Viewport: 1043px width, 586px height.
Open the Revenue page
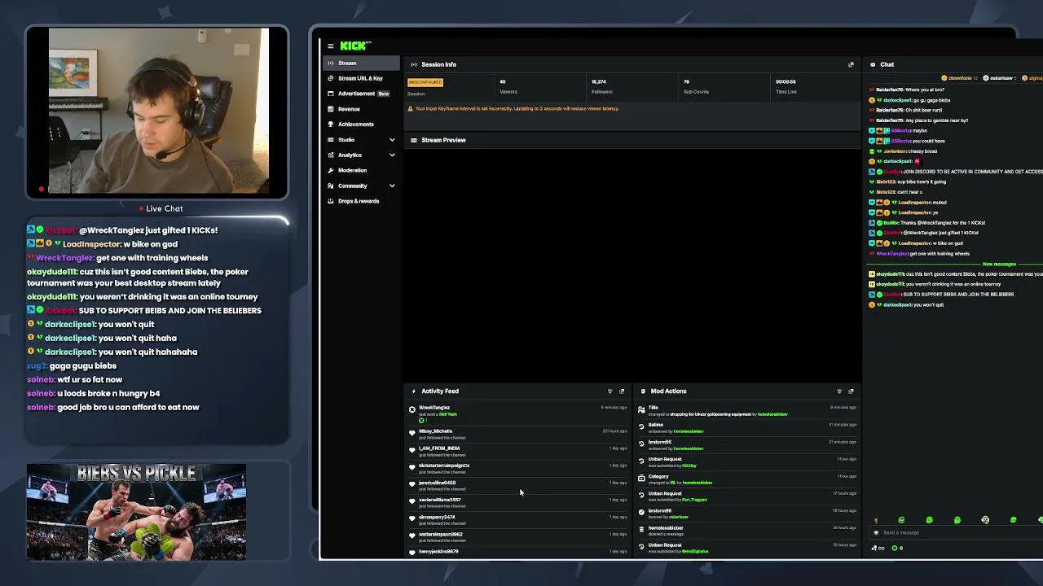coord(361,109)
